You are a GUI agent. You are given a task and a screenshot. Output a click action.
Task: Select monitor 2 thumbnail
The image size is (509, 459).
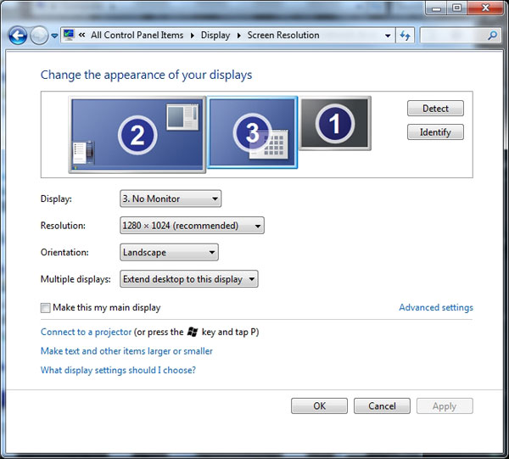(x=137, y=134)
